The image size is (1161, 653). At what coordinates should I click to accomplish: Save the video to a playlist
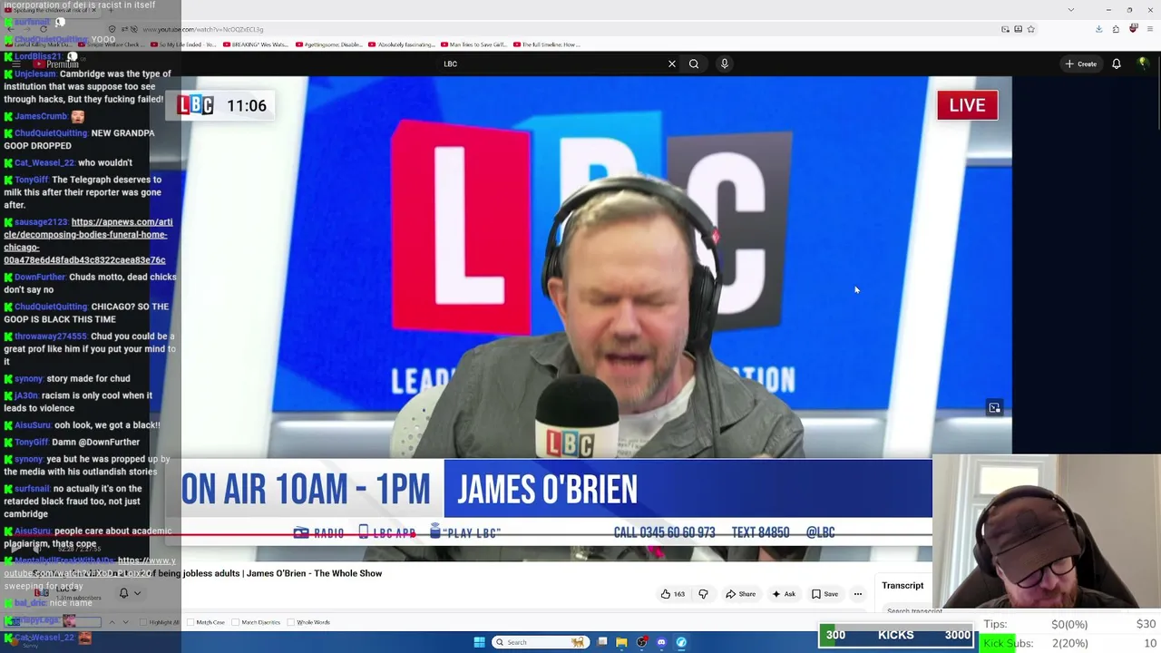point(824,594)
